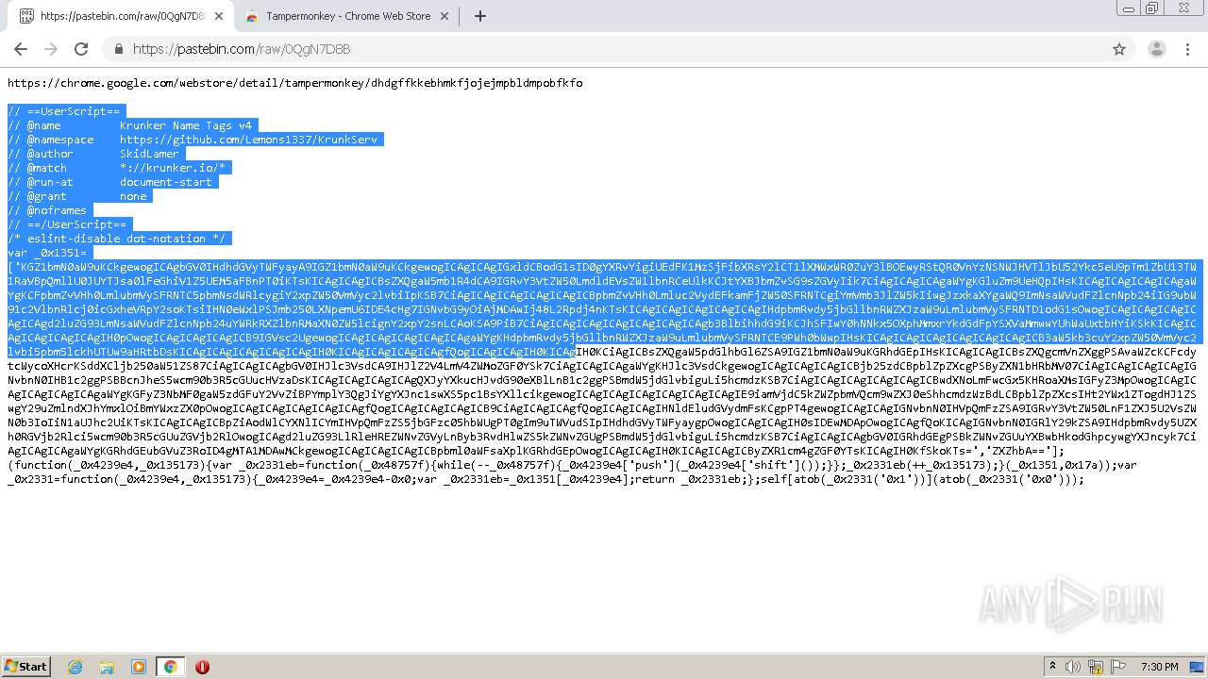Go forward to the next page

51,49
